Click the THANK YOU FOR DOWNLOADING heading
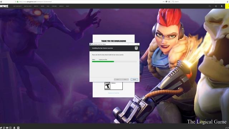This screenshot has height=129, width=229. 114,41
